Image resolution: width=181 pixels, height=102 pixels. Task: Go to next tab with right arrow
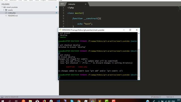[63, 4]
